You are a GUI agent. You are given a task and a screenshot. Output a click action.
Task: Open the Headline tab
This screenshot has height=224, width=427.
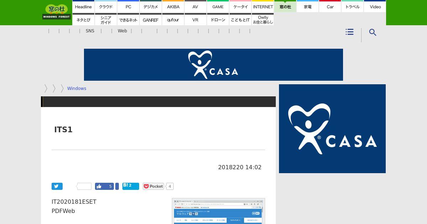83,6
